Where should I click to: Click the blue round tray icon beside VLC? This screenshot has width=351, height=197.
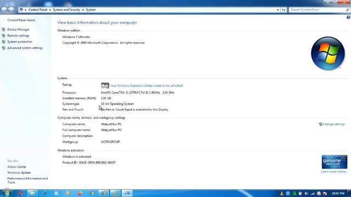[288, 193]
